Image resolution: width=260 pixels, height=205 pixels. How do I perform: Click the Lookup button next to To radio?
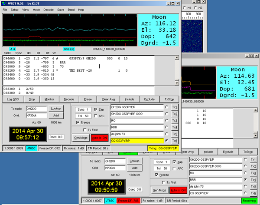(x=56, y=109)
